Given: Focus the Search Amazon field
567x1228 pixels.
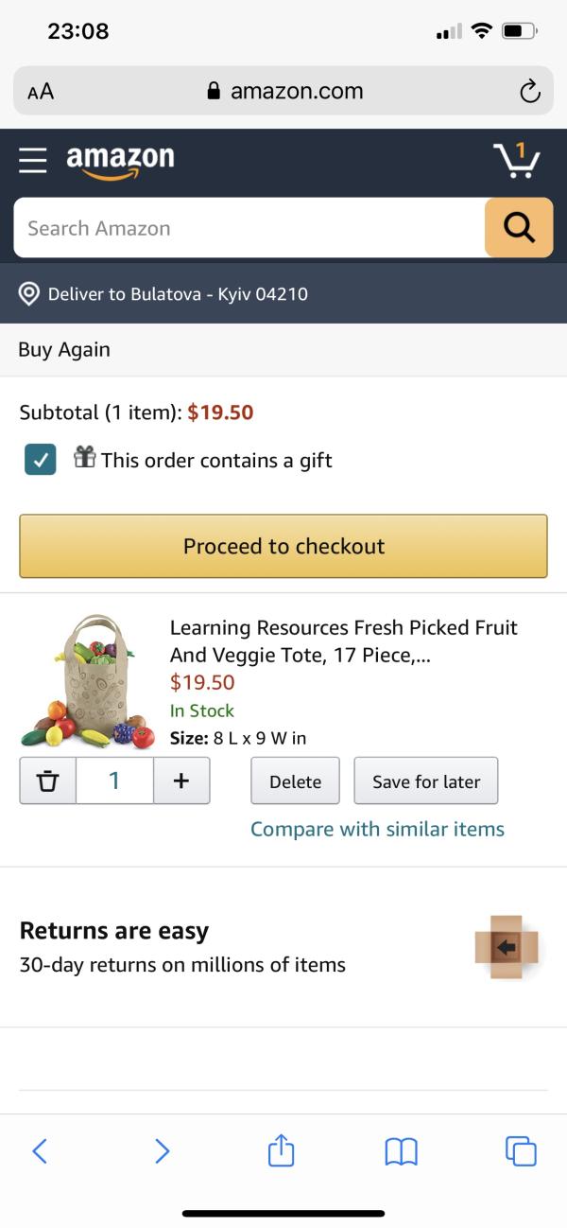Looking at the screenshot, I should [249, 228].
